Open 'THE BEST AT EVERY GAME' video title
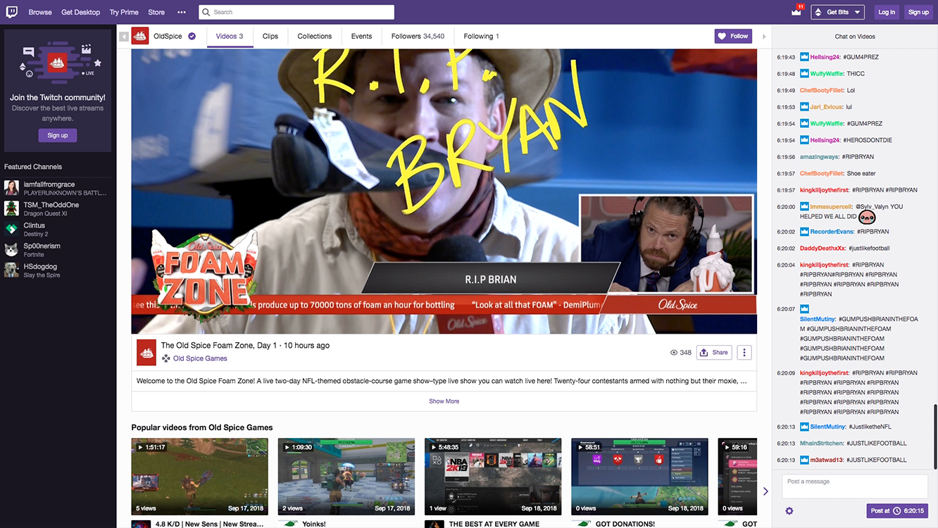Image resolution: width=938 pixels, height=528 pixels. (x=494, y=524)
